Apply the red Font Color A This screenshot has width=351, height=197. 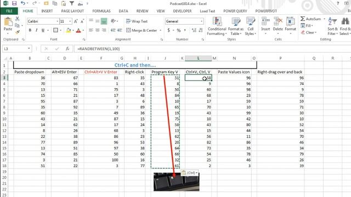[x=78, y=31]
